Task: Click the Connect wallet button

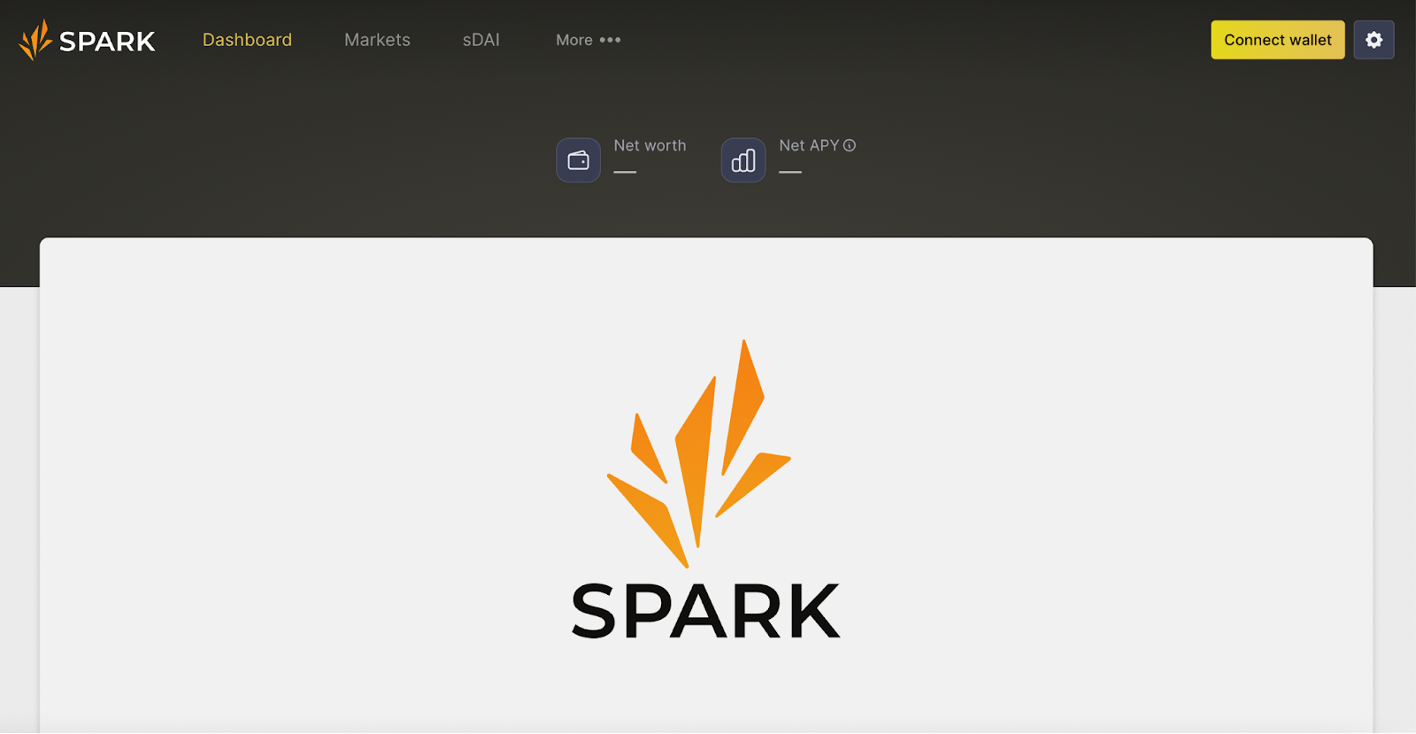Action: pyautogui.click(x=1277, y=40)
